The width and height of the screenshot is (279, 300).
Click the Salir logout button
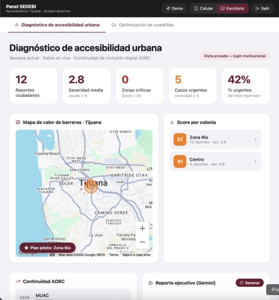point(262,8)
